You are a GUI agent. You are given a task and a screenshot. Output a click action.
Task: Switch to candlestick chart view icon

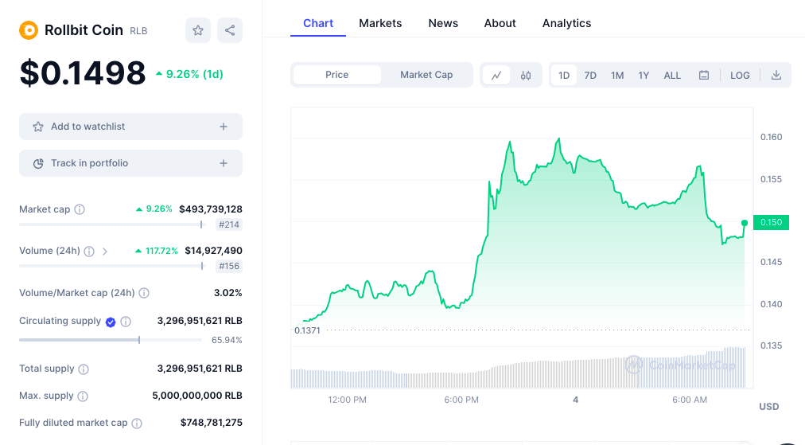pyautogui.click(x=526, y=76)
